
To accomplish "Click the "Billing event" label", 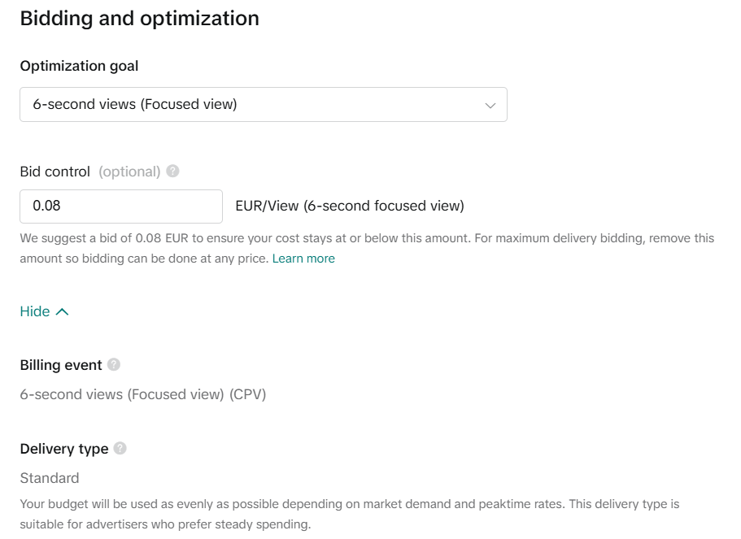I will click(61, 365).
